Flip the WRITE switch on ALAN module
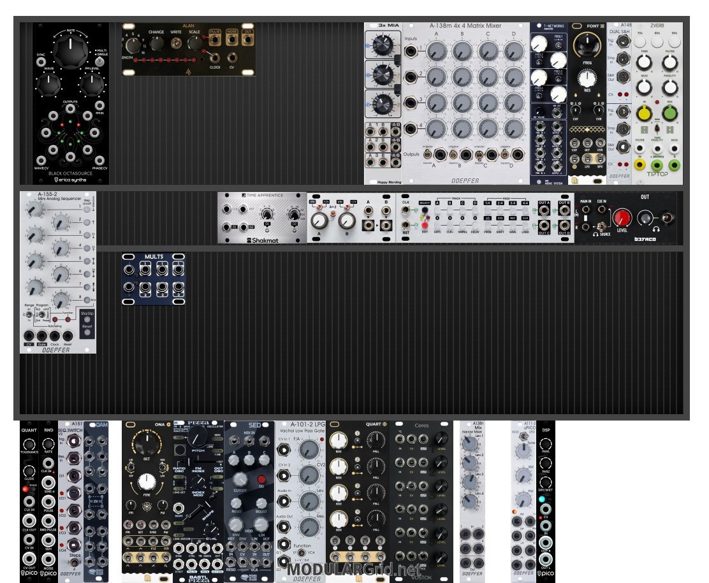 point(176,43)
